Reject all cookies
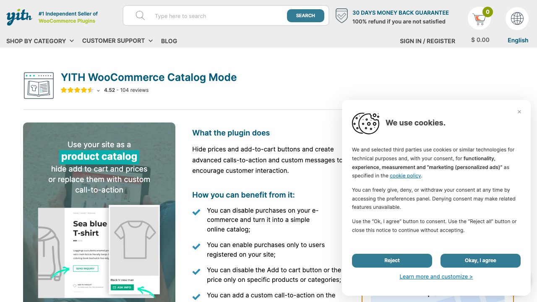Image resolution: width=537 pixels, height=302 pixels. pyautogui.click(x=391, y=260)
